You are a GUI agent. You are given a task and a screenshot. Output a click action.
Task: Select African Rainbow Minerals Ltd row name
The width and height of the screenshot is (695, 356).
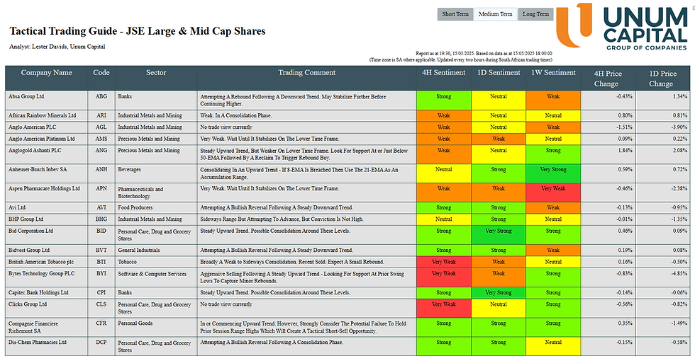[42, 115]
